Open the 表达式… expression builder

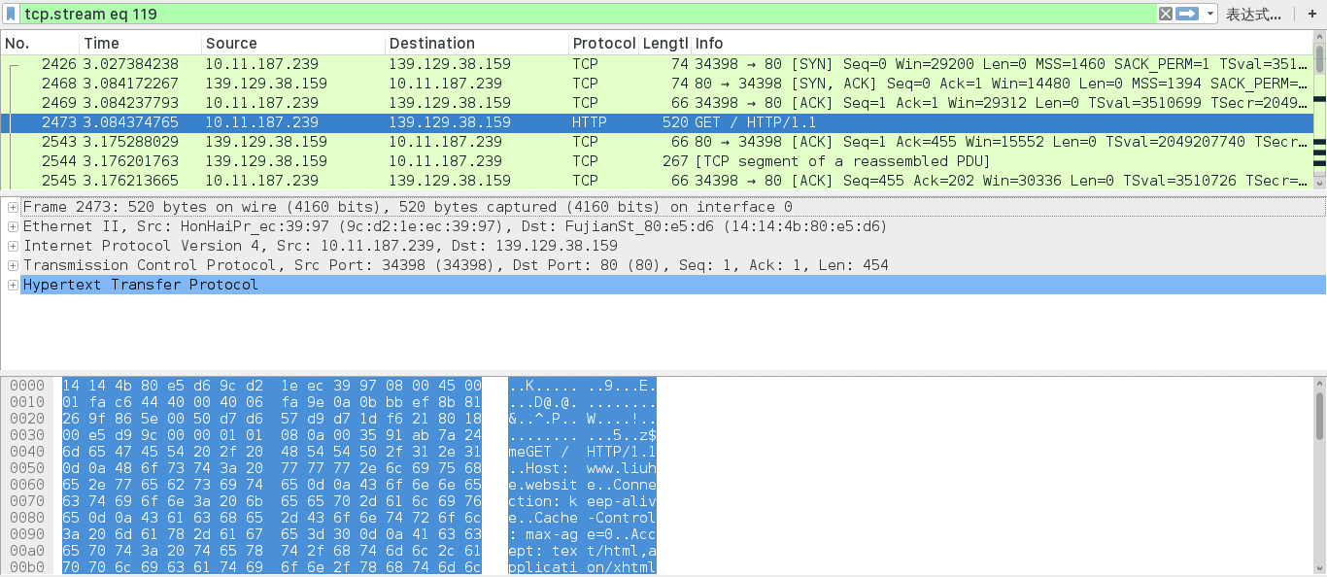coord(1254,15)
